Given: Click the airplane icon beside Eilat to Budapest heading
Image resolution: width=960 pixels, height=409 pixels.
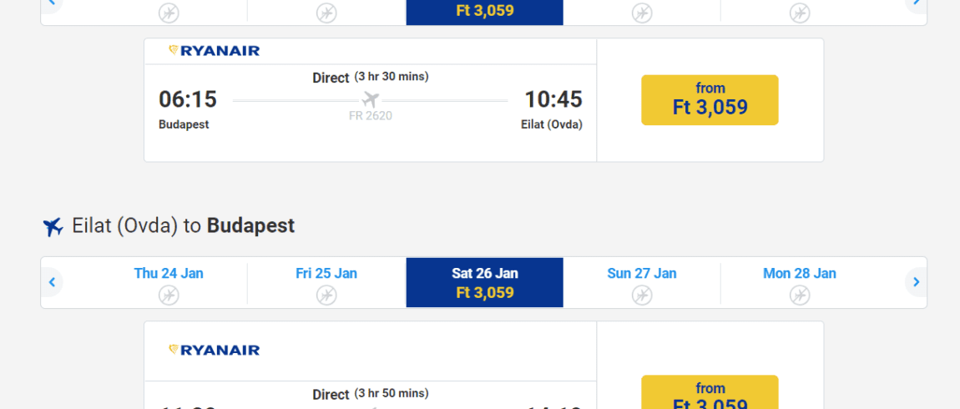Looking at the screenshot, I should [x=53, y=226].
